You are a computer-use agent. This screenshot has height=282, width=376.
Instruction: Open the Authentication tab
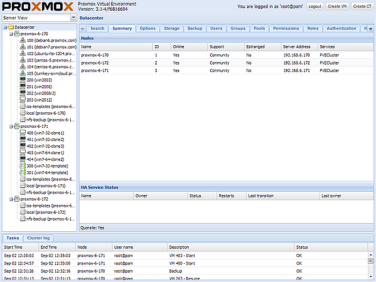point(342,28)
